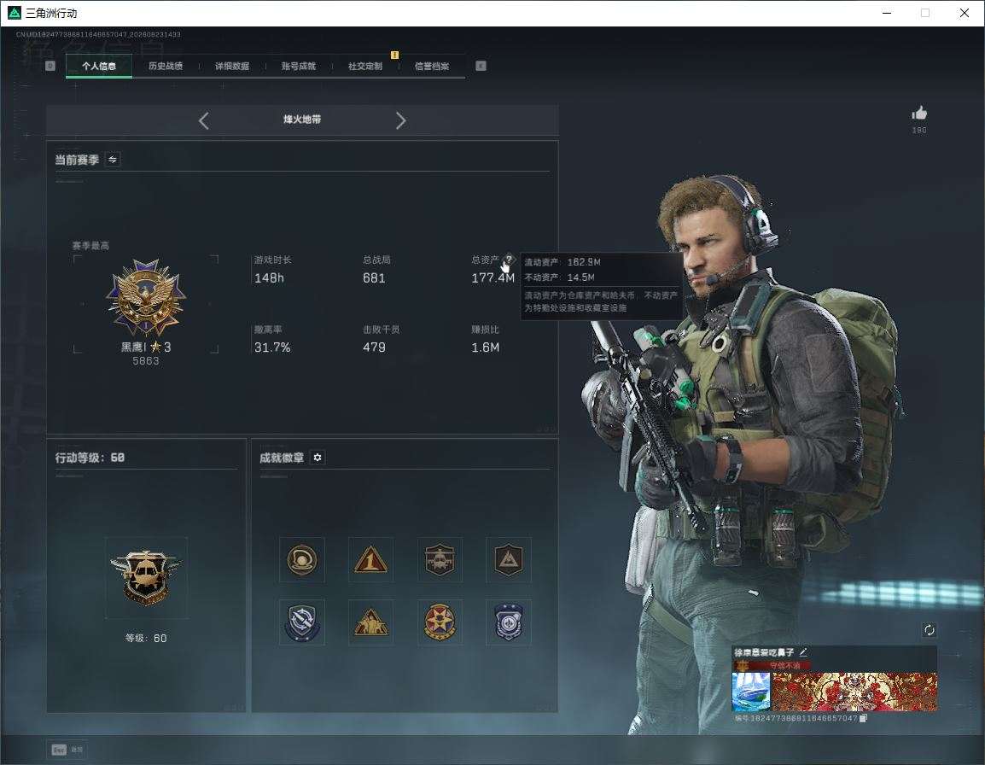Edit nickname with the pencil icon
The image size is (985, 765).
[803, 652]
